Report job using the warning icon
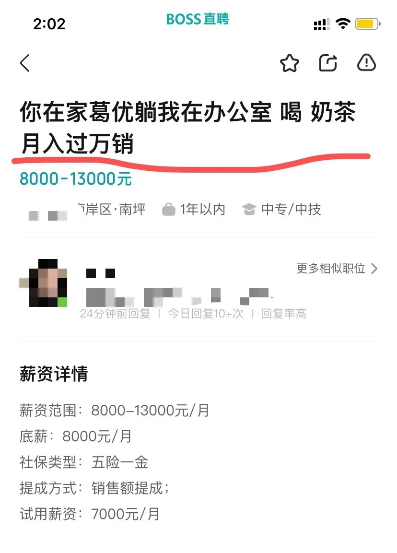The width and height of the screenshot is (397, 553). point(366,63)
